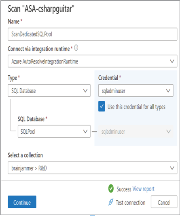
Task: Click the Cancel button
Action: (164, 202)
